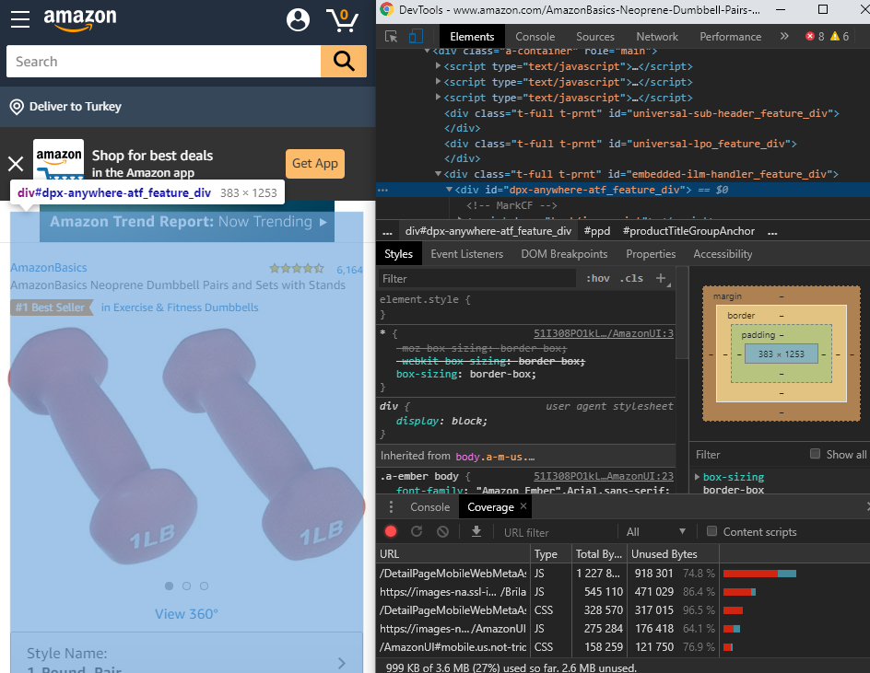Screen dimensions: 870x673
Task: Enable the Show all checkbox
Action: tap(815, 454)
